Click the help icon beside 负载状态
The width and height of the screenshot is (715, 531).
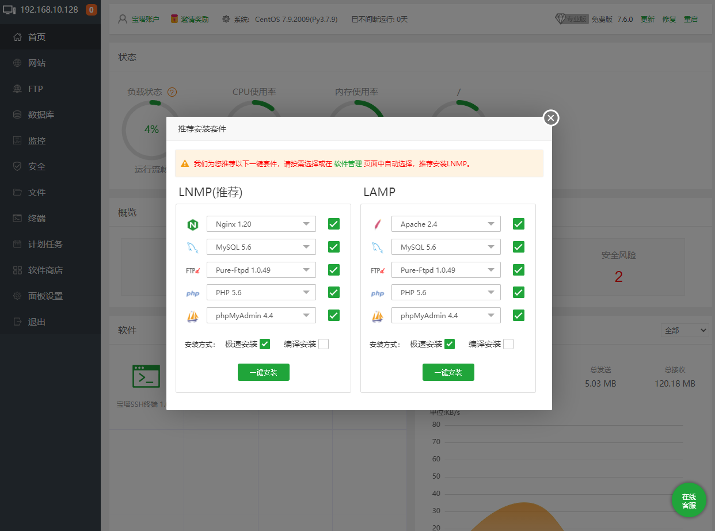(x=172, y=92)
